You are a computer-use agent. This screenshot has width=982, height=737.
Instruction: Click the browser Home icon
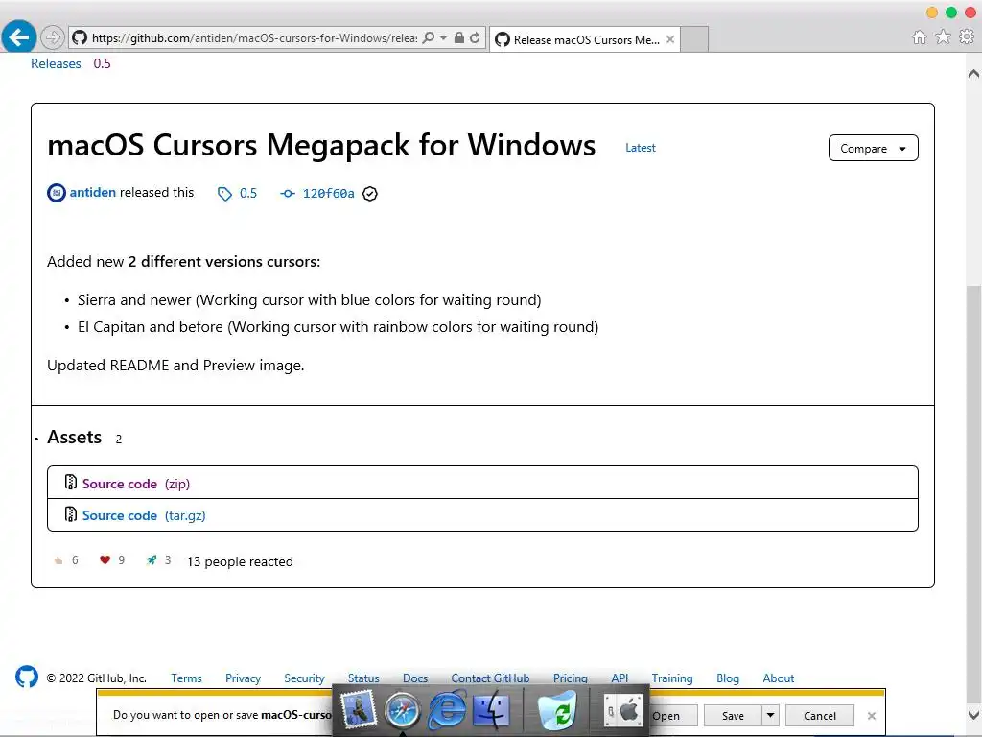click(920, 37)
